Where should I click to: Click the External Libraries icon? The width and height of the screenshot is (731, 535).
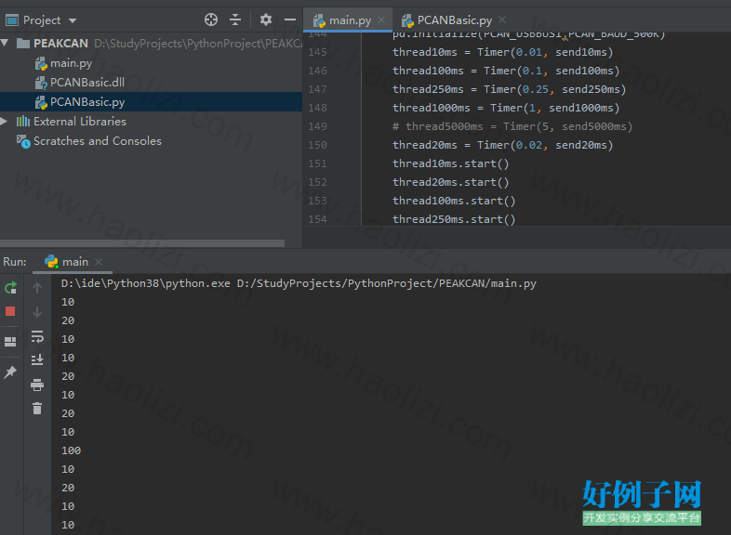(23, 122)
